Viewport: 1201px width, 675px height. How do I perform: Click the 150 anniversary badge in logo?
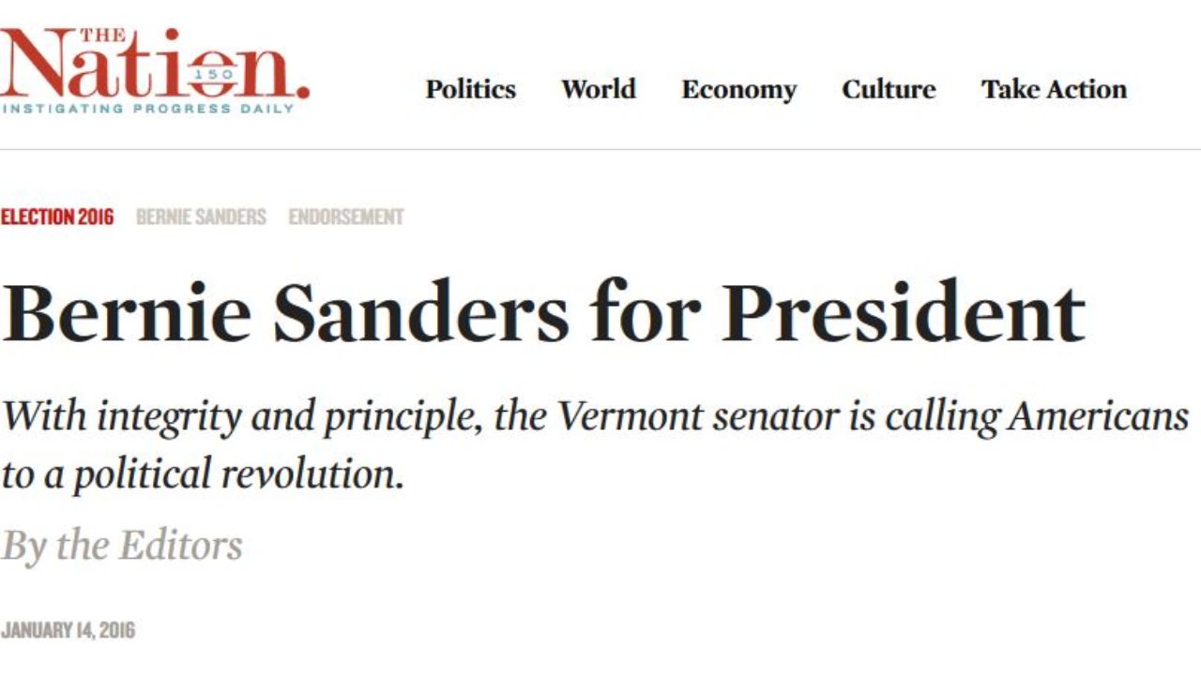tap(212, 73)
